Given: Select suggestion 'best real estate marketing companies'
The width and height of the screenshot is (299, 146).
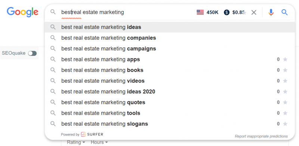Looking at the screenshot, I should pyautogui.click(x=170, y=38).
